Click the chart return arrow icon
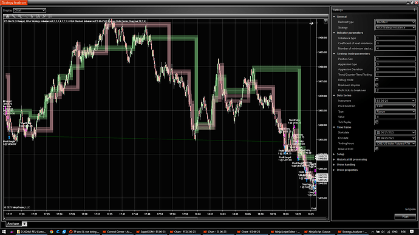 (x=312, y=24)
